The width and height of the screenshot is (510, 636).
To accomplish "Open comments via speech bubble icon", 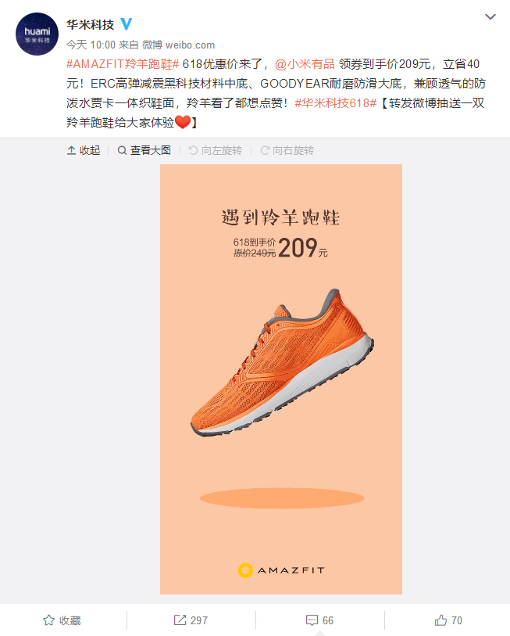I will tap(312, 620).
